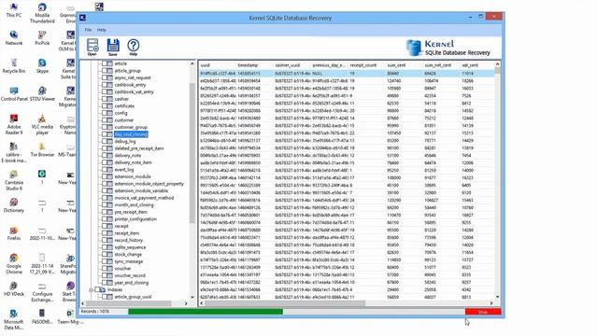Select the customer_group tree item
Screen dimensions: 598x336
click(x=131, y=127)
